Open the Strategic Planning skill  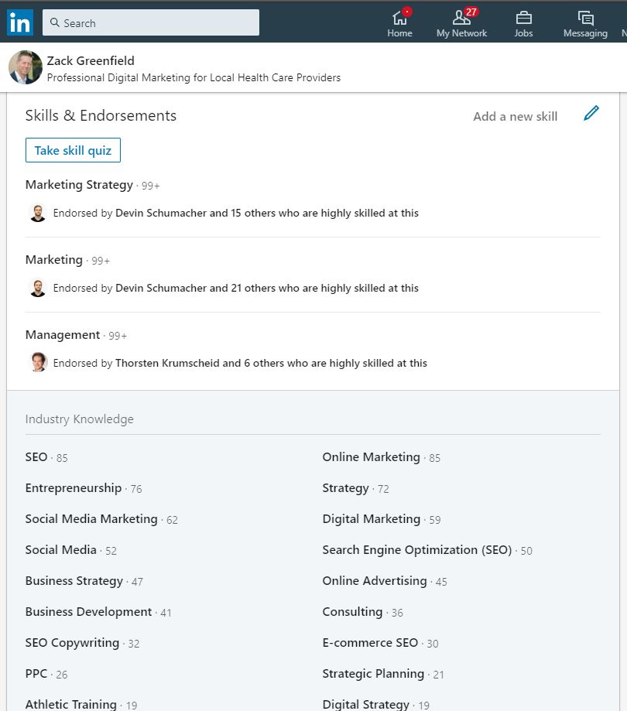373,674
